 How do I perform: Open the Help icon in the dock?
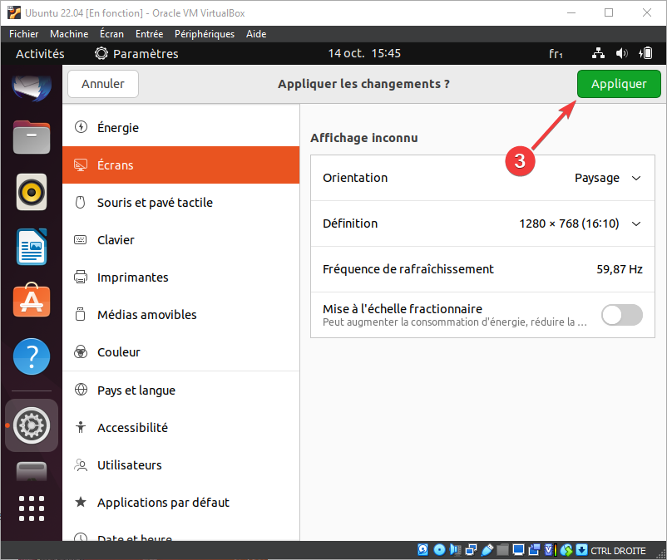(x=32, y=356)
